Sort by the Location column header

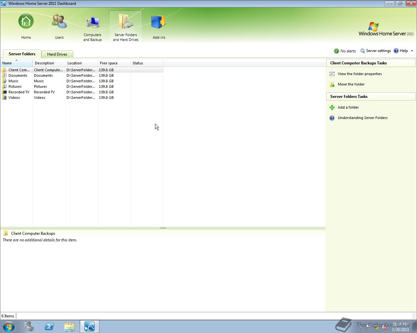click(82, 63)
